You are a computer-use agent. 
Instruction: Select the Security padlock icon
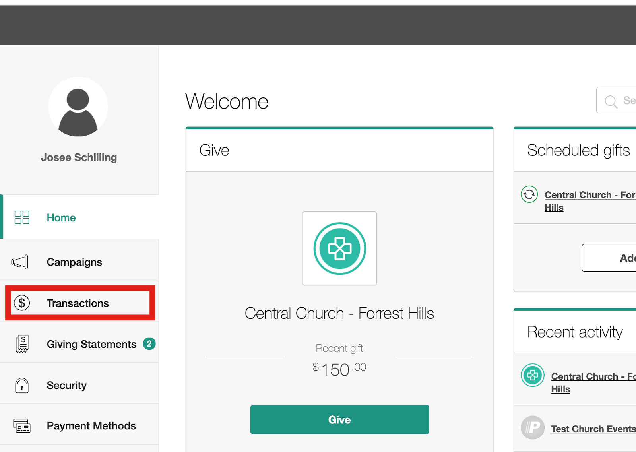(x=22, y=385)
